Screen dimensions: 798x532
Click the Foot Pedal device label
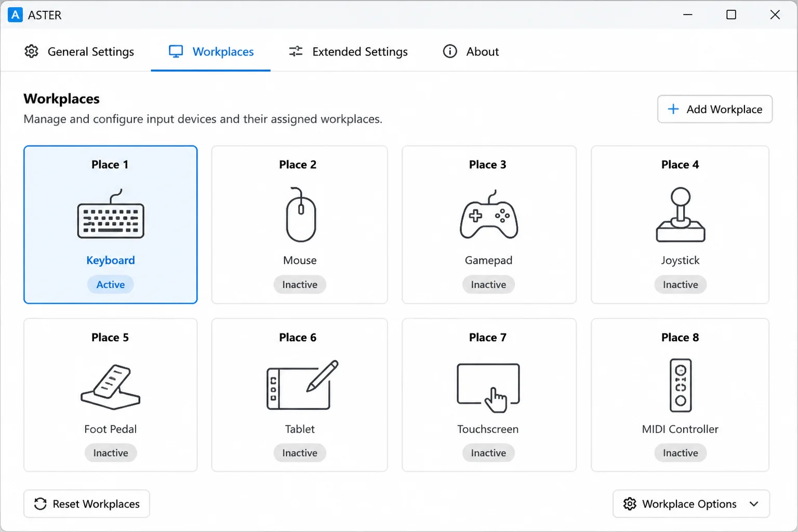coord(111,429)
